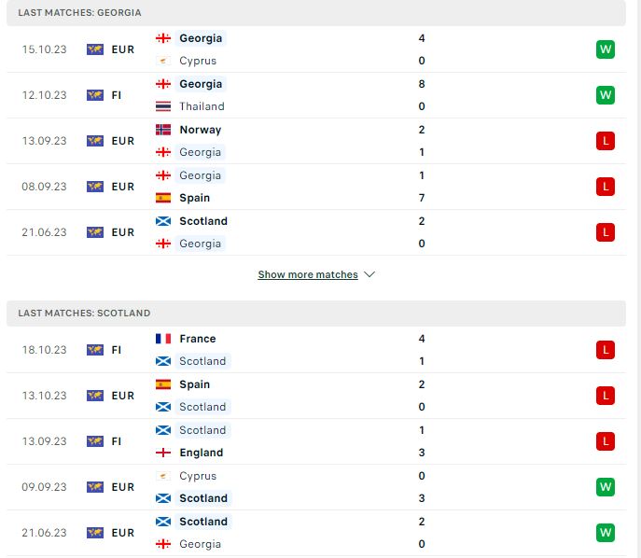Select Last Matches: Georgia section header
Viewport: 641px width, 558px height.
tap(316, 13)
